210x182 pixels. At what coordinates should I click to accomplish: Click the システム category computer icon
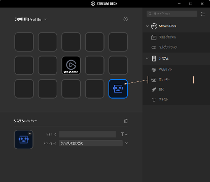(x=154, y=59)
